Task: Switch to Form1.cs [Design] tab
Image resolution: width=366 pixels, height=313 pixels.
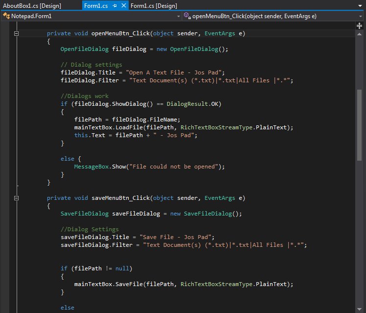Action: [x=154, y=5]
